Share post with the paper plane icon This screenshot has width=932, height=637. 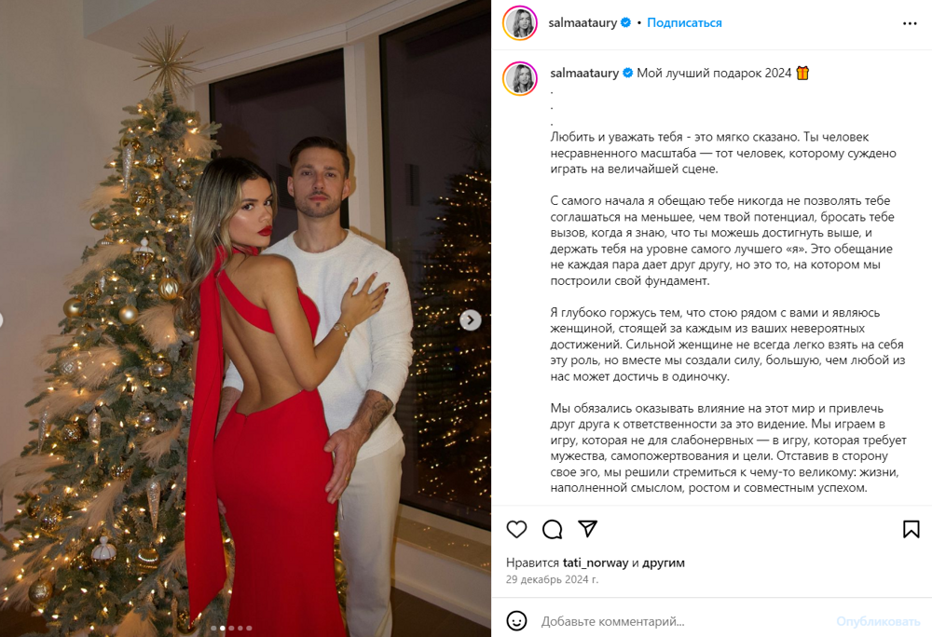pos(588,528)
